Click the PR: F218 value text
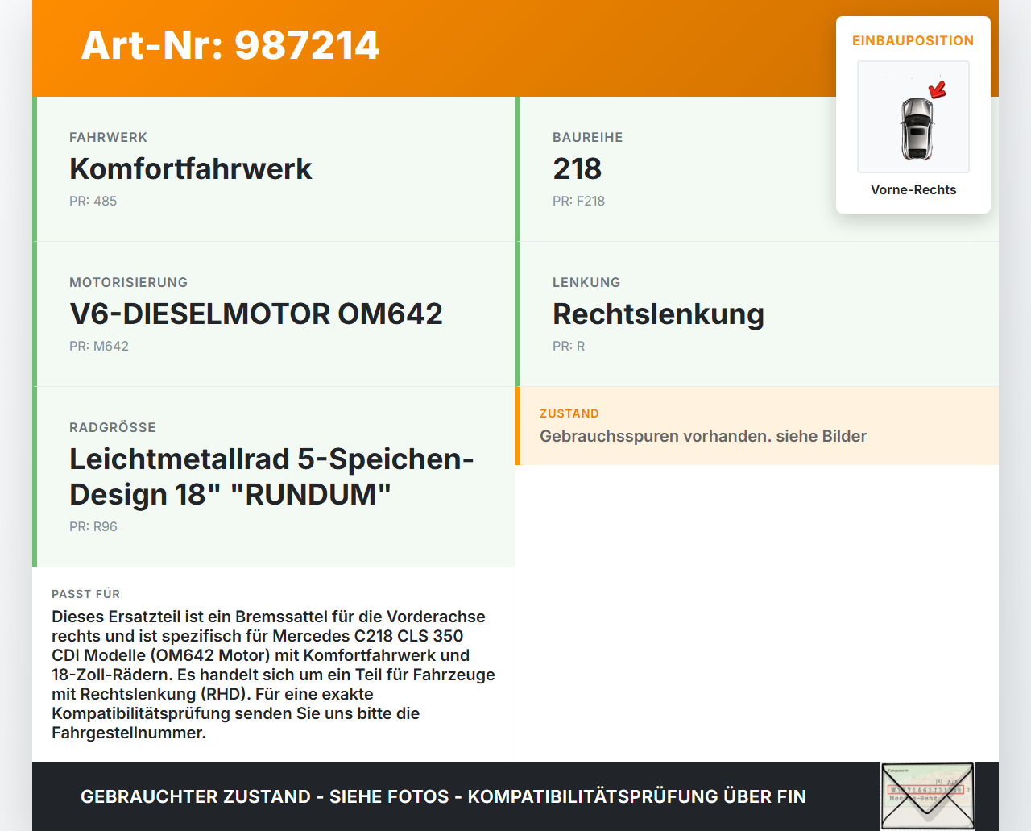Viewport: 1031px width, 831px height. tap(578, 201)
